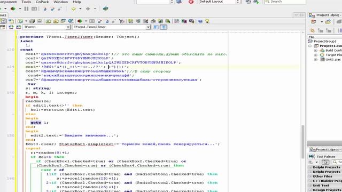
Task: Click the save desktop icon left of red stop icon
Action: (179, 2)
